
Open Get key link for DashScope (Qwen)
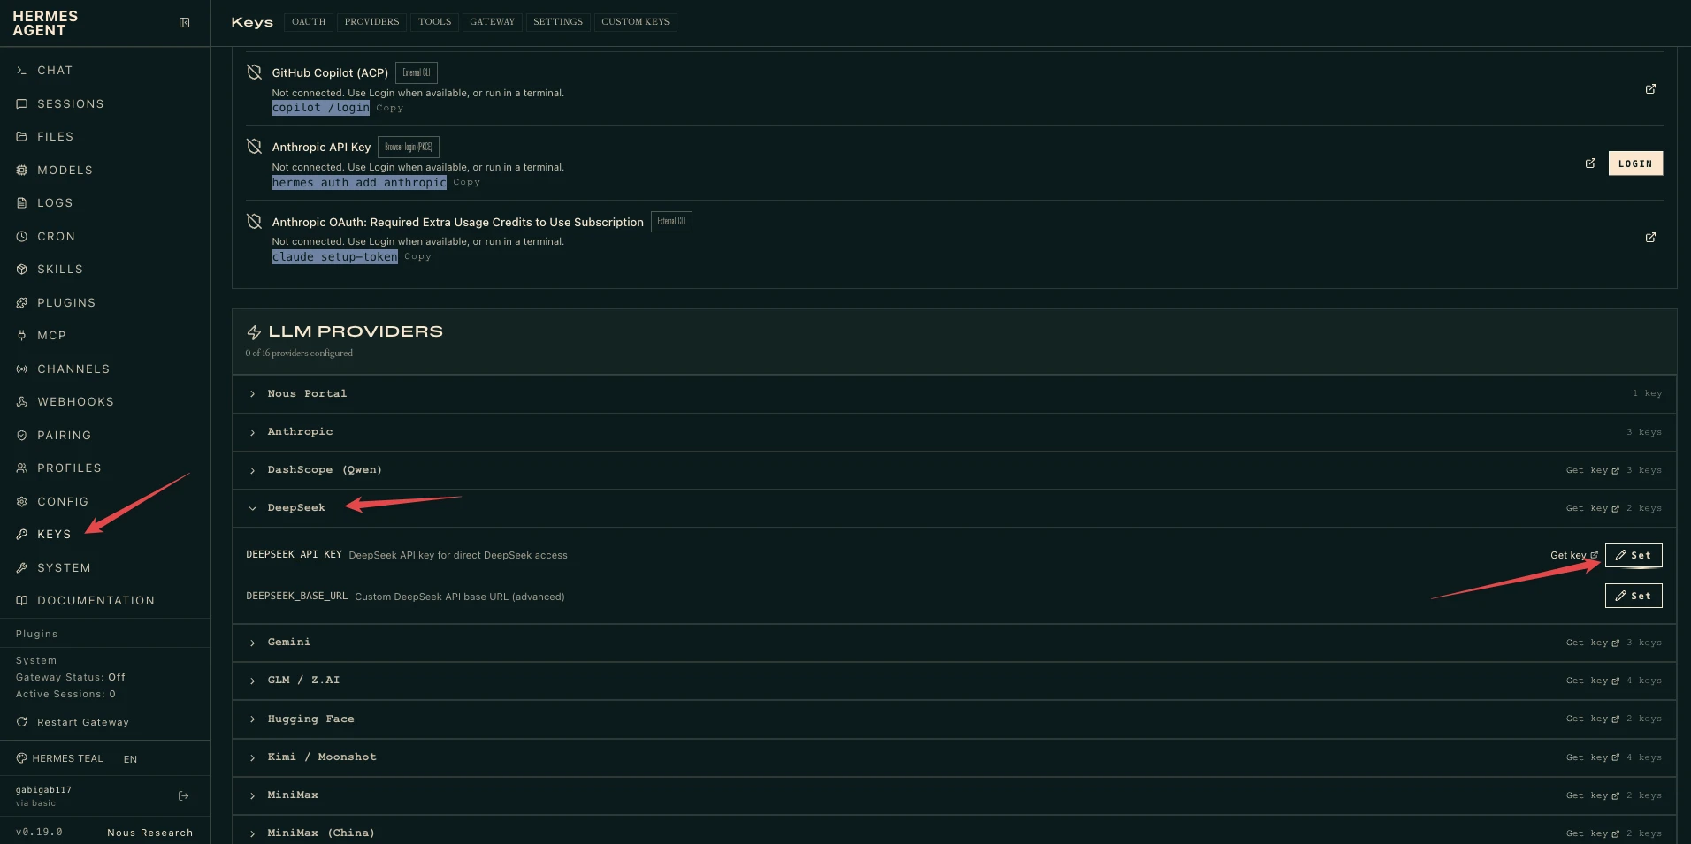pyautogui.click(x=1593, y=470)
